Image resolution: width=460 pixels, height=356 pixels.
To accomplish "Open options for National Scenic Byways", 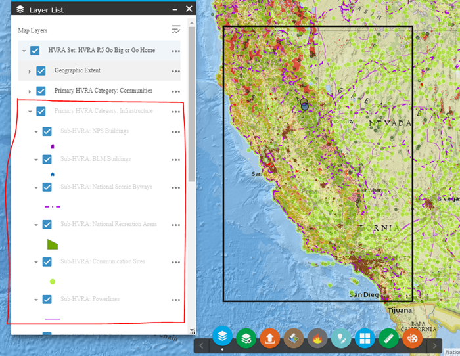I will point(175,188).
